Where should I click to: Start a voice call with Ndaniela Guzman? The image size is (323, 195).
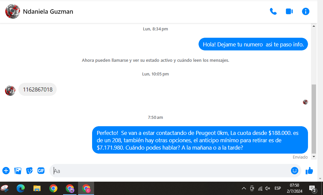coord(273,11)
